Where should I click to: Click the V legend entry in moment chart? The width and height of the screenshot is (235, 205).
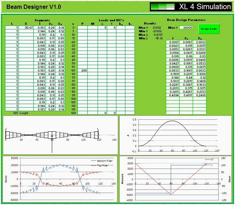209,165
